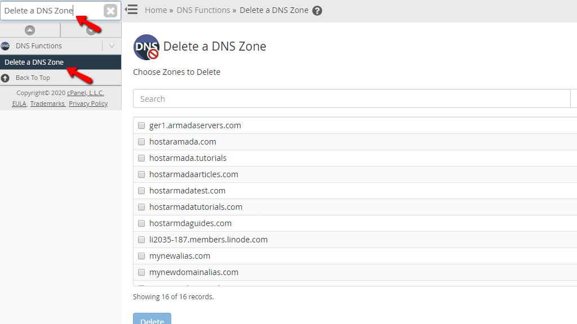This screenshot has width=577, height=324.
Task: Check the hostaramada.com zone
Action: tap(141, 142)
